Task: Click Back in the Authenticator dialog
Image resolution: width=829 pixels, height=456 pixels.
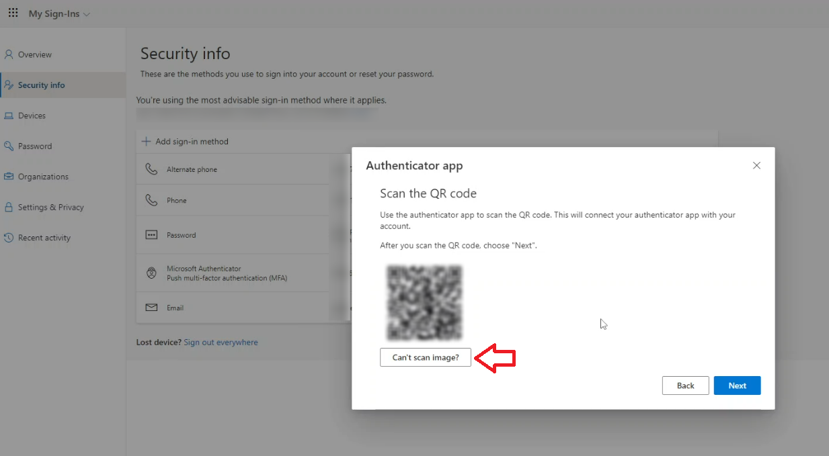Action: 686,385
